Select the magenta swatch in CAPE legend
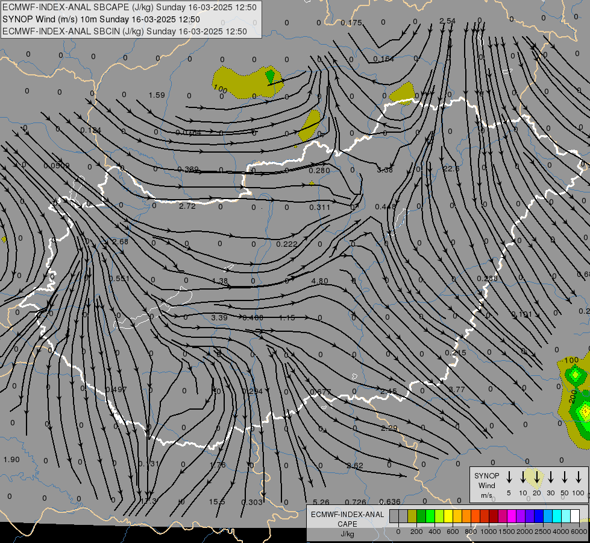The height and width of the screenshot is (543, 590). click(x=512, y=516)
